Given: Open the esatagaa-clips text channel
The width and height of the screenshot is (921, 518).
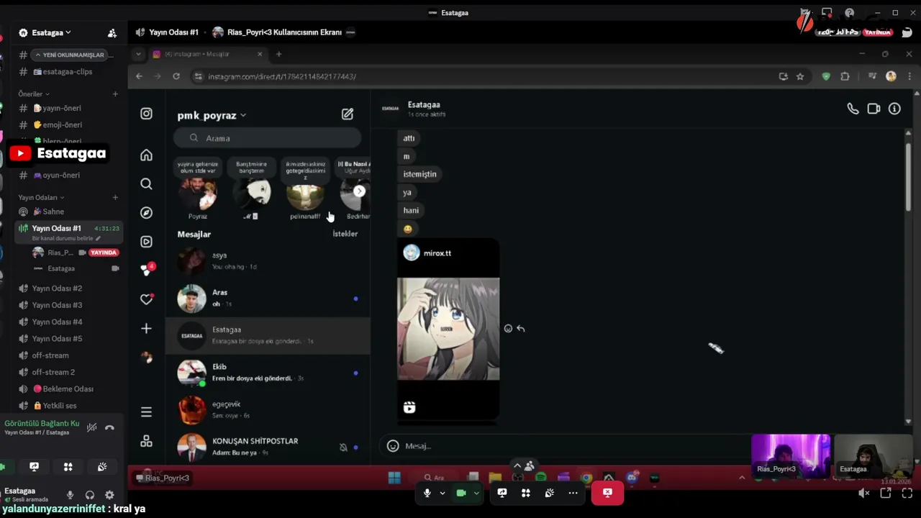Looking at the screenshot, I should pyautogui.click(x=66, y=71).
